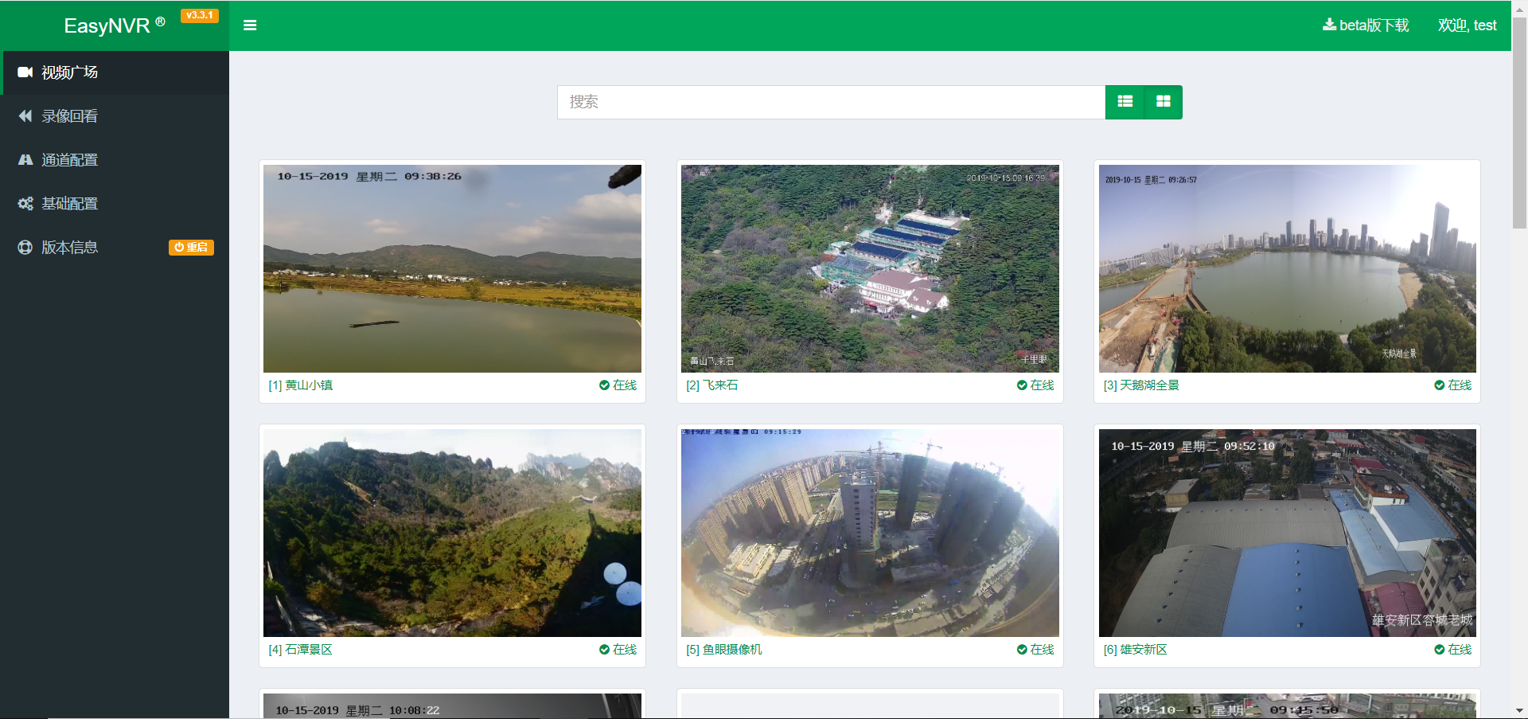
Task: Click the gears icon beside 基础配置
Action: (25, 204)
